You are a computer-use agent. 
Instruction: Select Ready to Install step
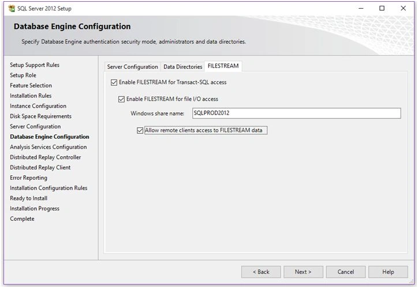(28, 198)
